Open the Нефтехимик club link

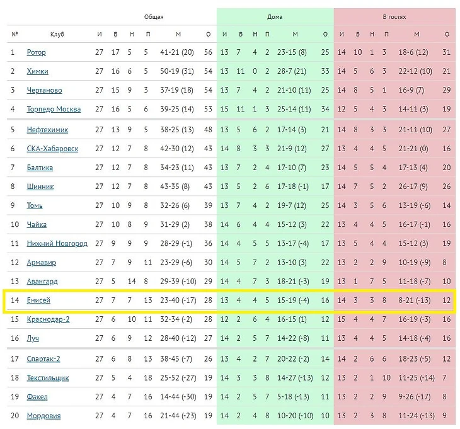[x=47, y=130]
